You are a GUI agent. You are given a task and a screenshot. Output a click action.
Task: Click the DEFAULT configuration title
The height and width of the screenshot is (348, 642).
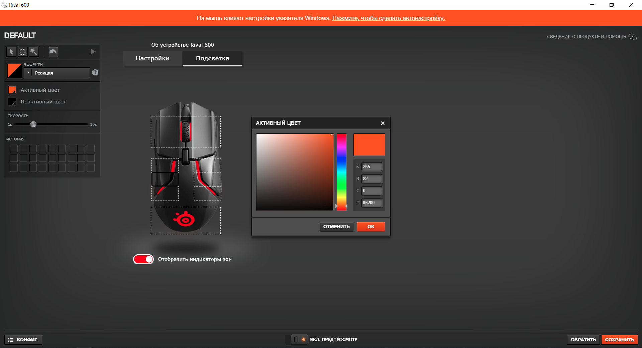[x=20, y=35]
